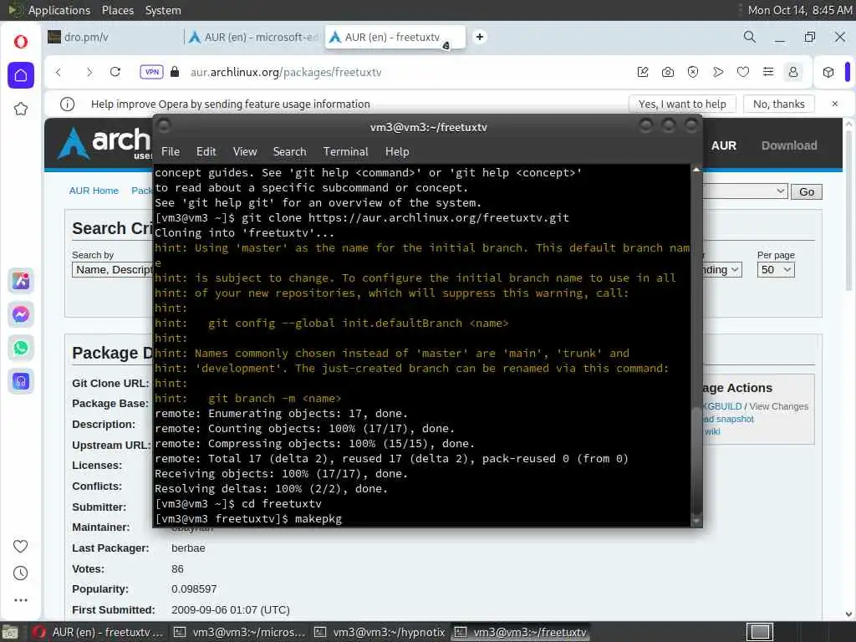Screen dimensions: 856x642
Task: Click the site lock security icon
Action: [175, 72]
